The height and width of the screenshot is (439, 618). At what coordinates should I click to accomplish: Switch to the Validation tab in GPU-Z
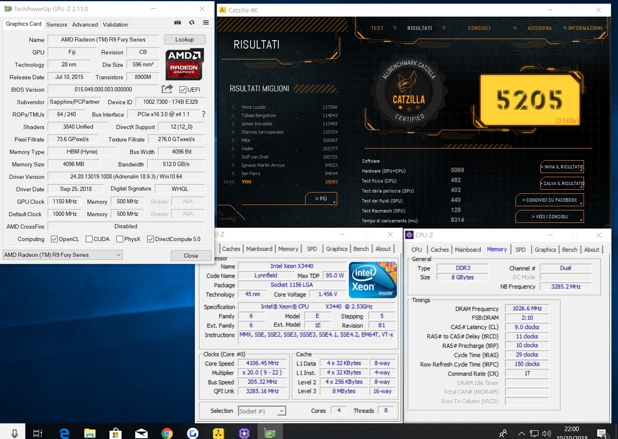coord(115,24)
